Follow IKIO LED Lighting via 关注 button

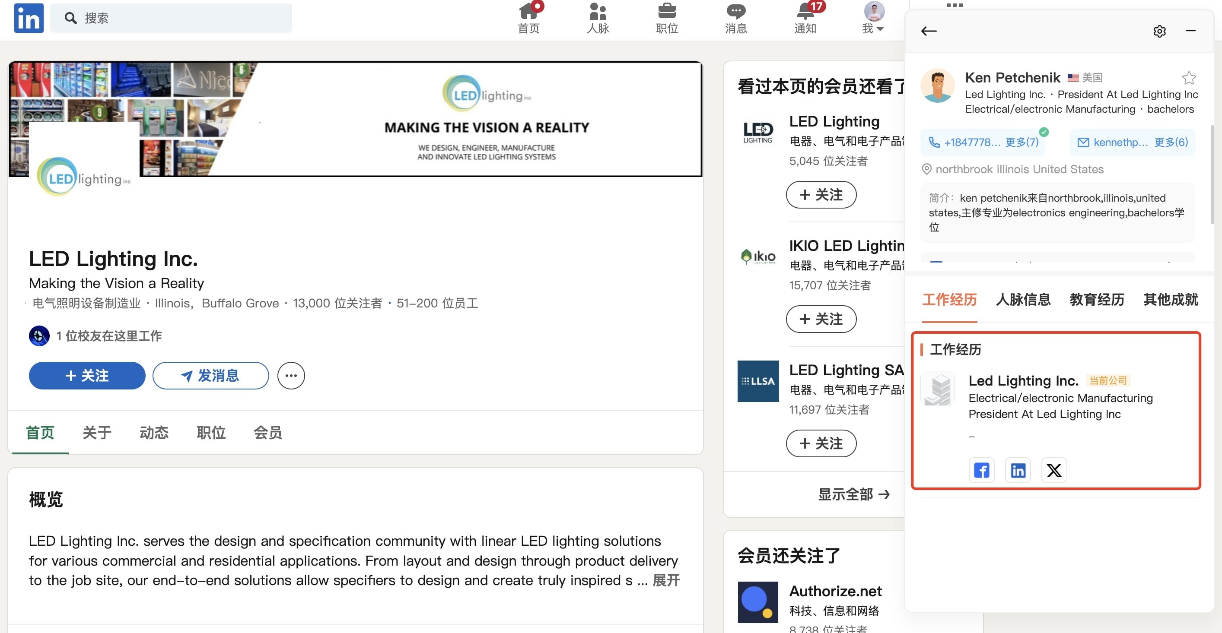(x=821, y=319)
